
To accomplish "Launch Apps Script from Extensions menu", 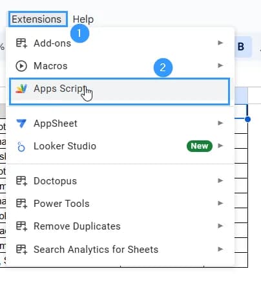I will point(120,92).
